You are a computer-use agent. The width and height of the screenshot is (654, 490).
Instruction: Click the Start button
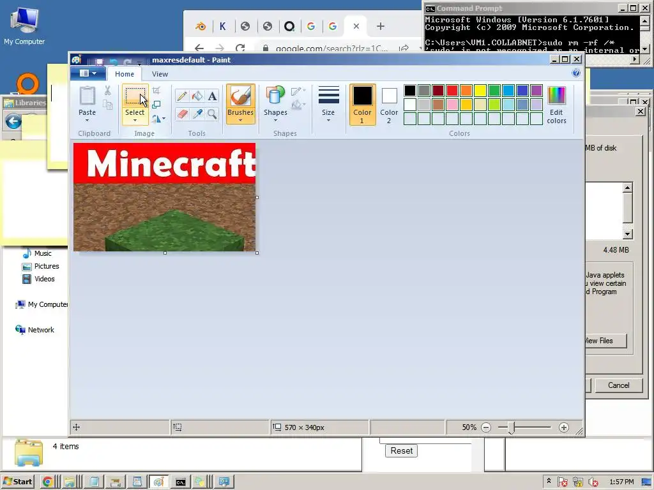[17, 482]
